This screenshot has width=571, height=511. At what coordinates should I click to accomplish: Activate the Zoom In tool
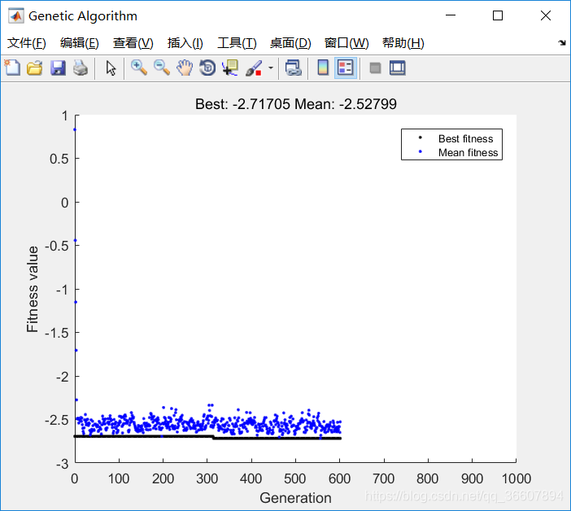point(139,68)
